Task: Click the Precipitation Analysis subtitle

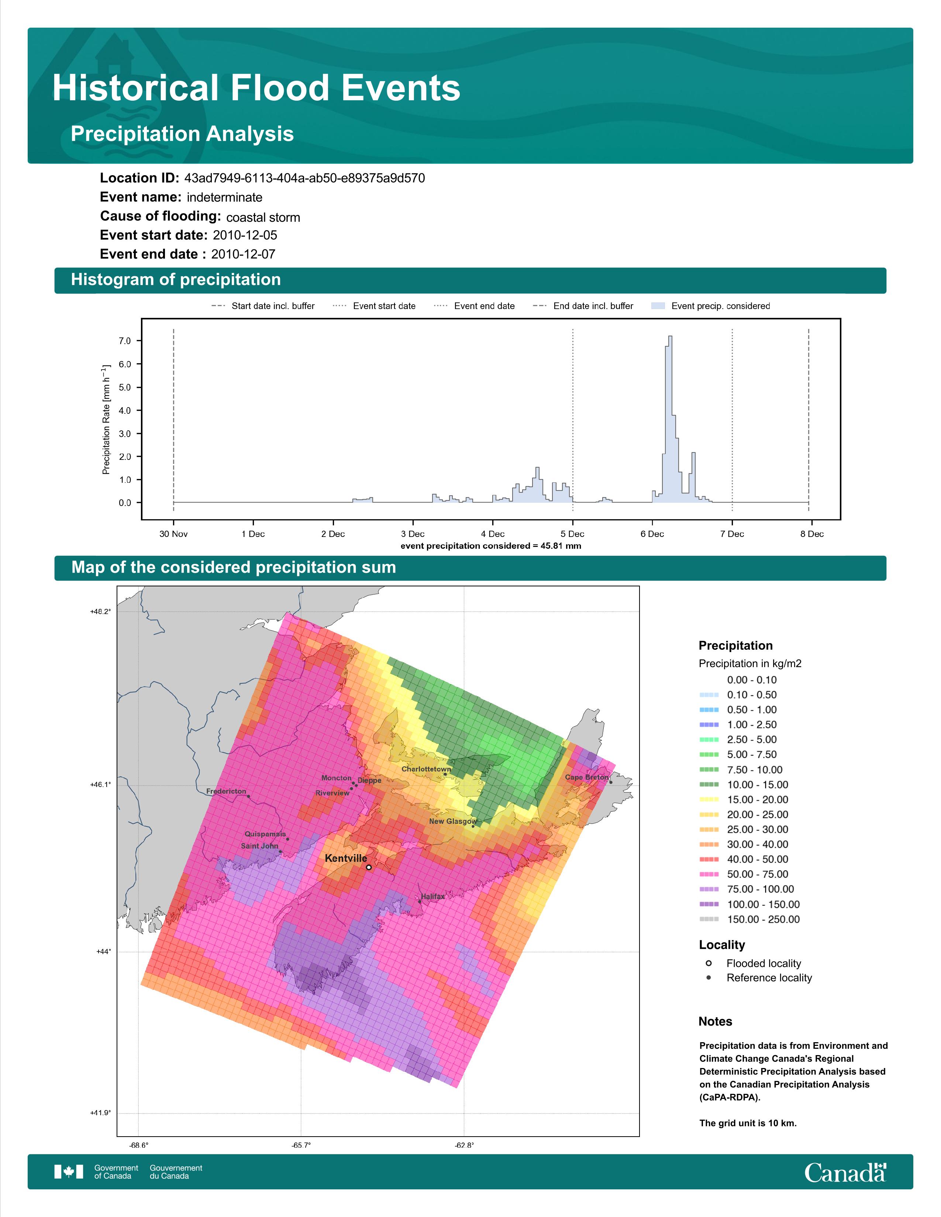Action: (x=182, y=134)
